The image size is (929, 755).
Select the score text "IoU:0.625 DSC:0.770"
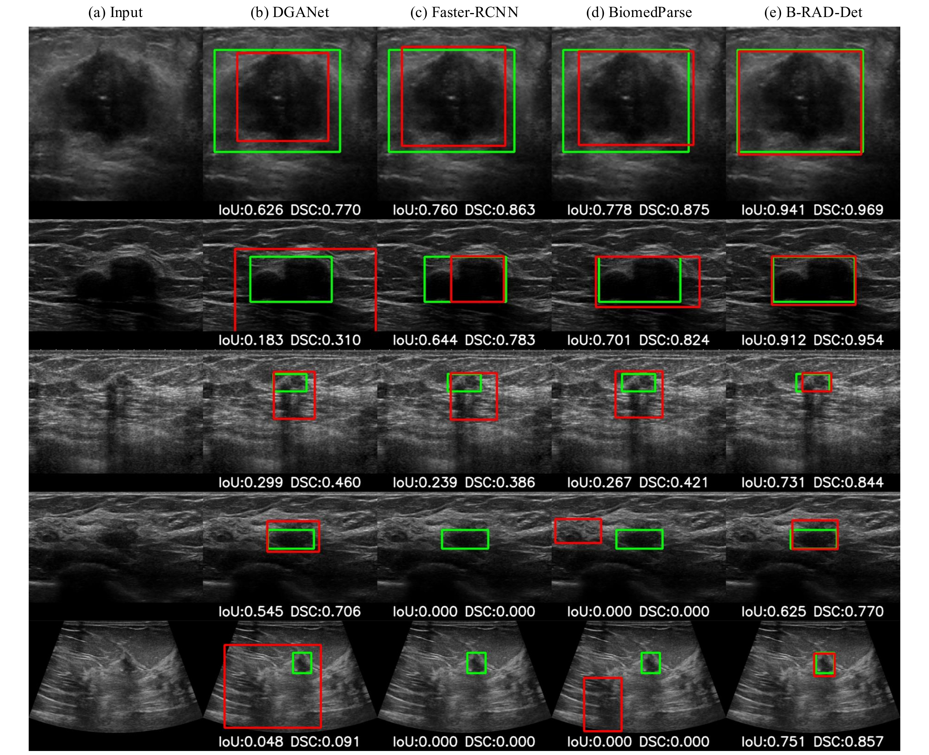pos(813,612)
